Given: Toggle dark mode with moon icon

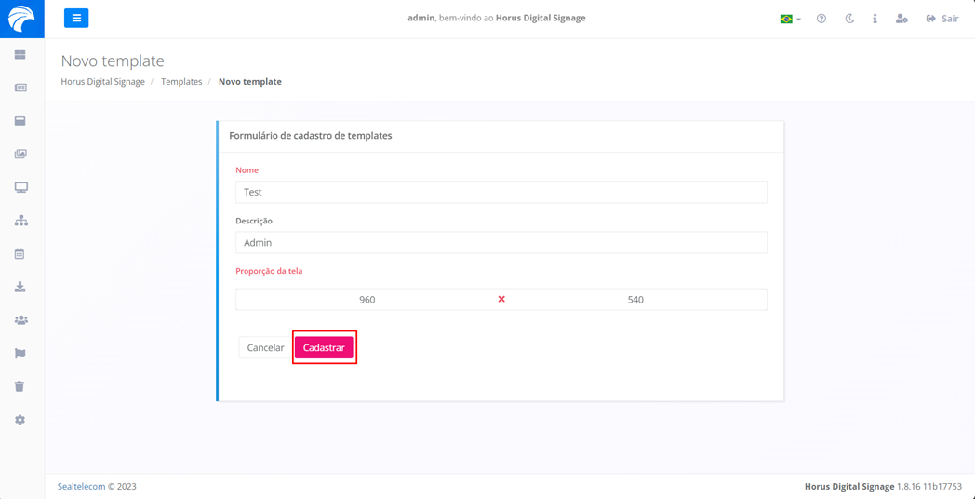Looking at the screenshot, I should coord(849,19).
